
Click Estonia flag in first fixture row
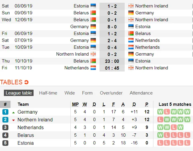click(x=93, y=6)
